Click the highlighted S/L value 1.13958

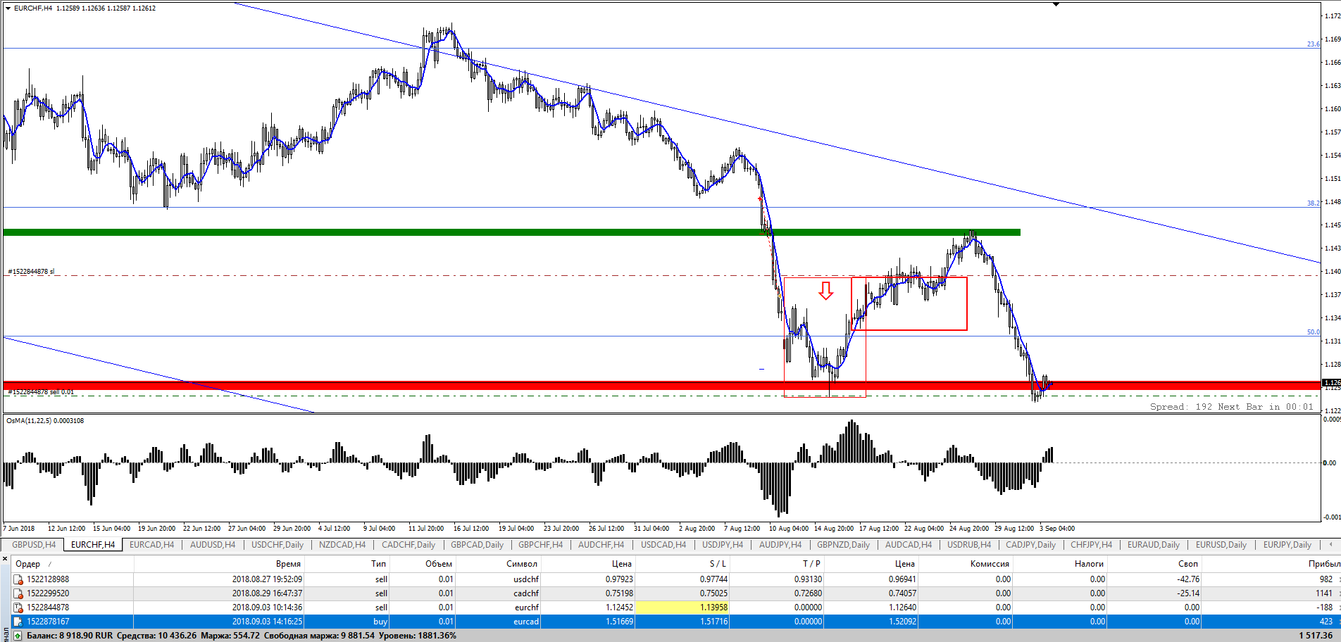(682, 608)
